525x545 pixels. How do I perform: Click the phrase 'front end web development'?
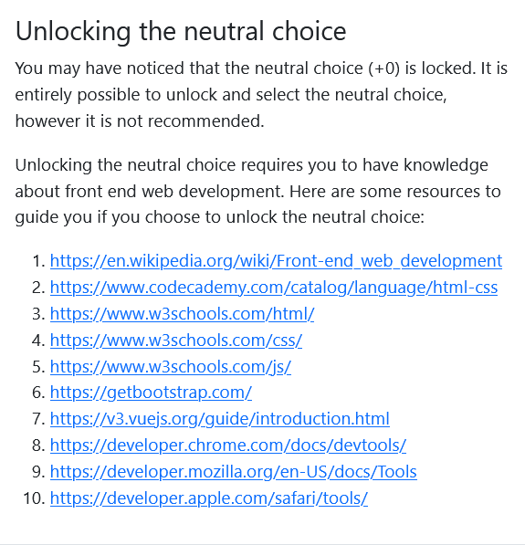coord(174,191)
